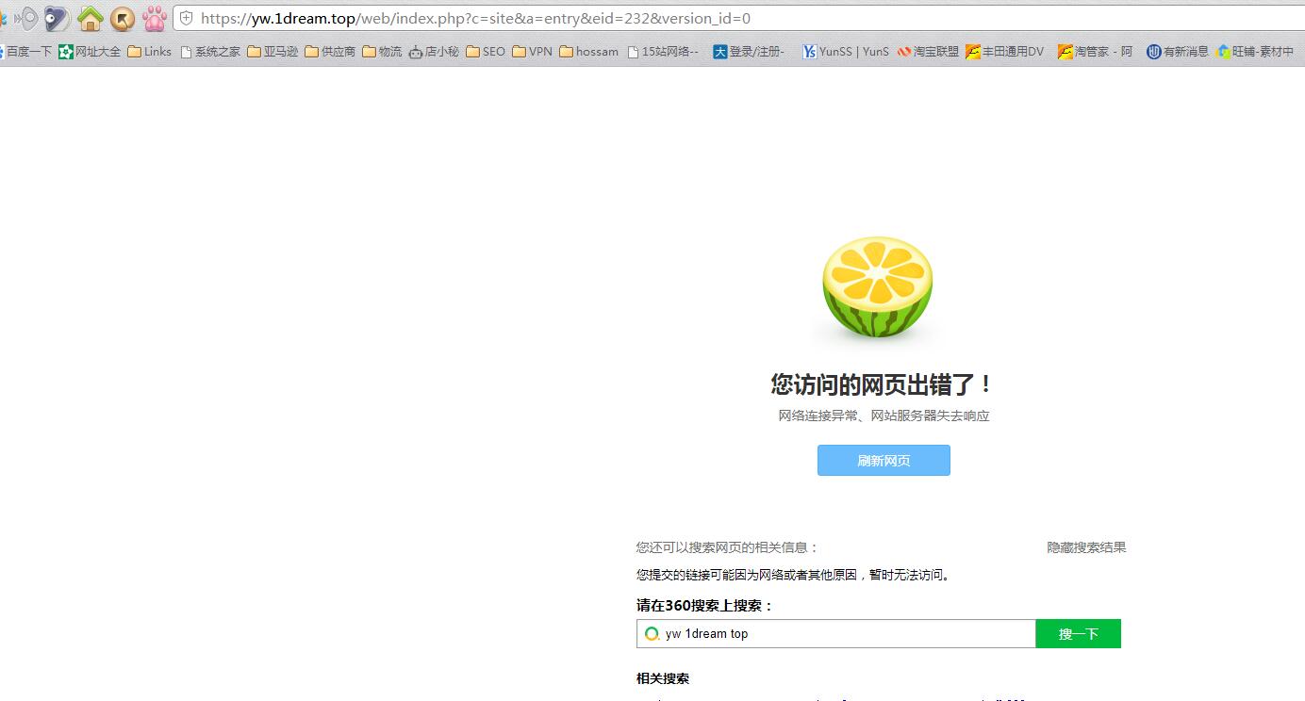The image size is (1305, 701).
Task: Open the 供应商 bookmark folder
Action: pyautogui.click(x=330, y=52)
